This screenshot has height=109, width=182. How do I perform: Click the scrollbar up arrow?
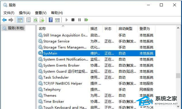pos(178,28)
